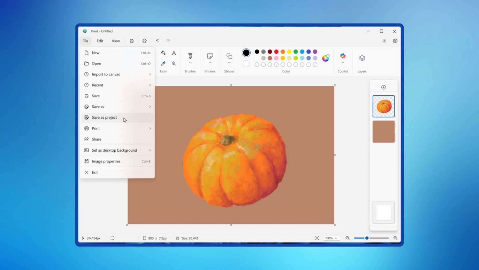Image resolution: width=479 pixels, height=270 pixels.
Task: Click the Share icon in toolbar
Action: pos(145,41)
